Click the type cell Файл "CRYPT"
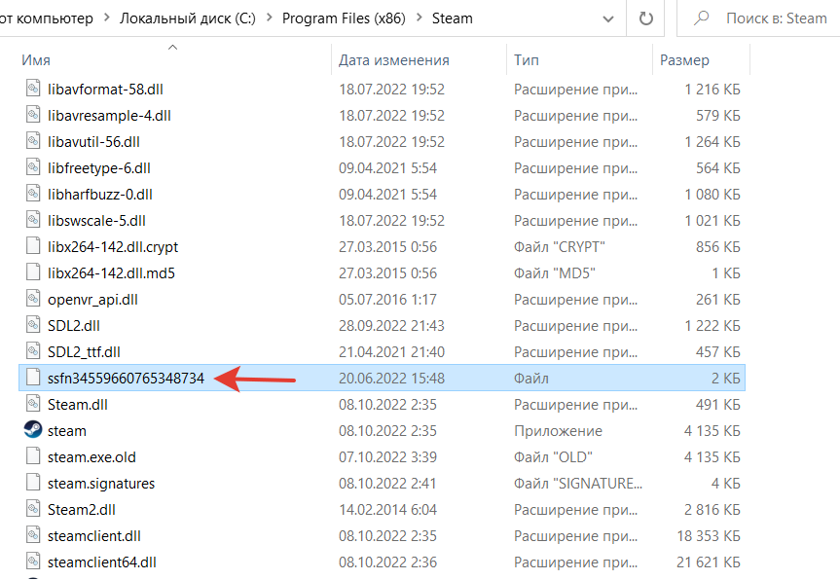 click(559, 246)
